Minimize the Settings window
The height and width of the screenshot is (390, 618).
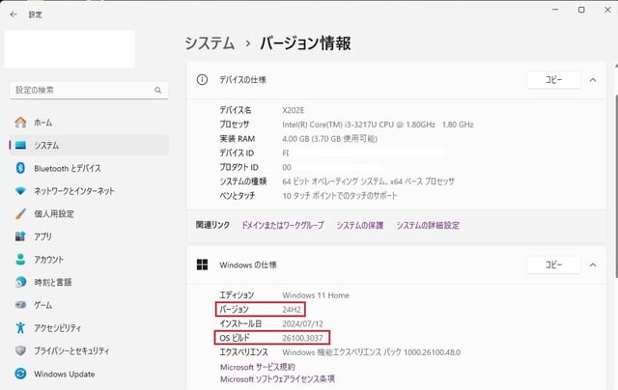pos(555,10)
